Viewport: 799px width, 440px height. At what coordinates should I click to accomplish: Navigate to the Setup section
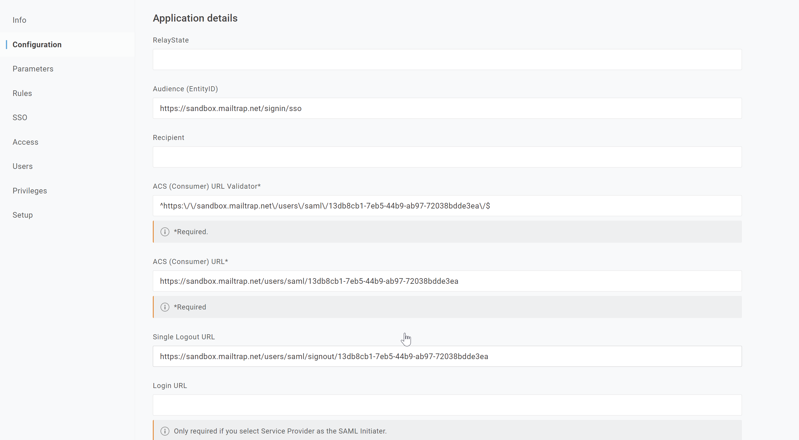(x=23, y=215)
